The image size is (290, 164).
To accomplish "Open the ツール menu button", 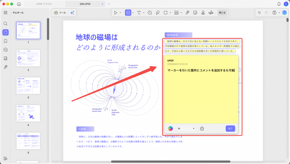I will [60, 12].
